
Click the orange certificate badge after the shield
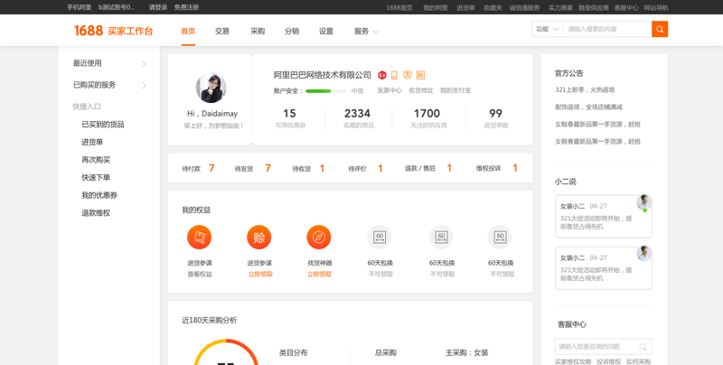tap(420, 75)
